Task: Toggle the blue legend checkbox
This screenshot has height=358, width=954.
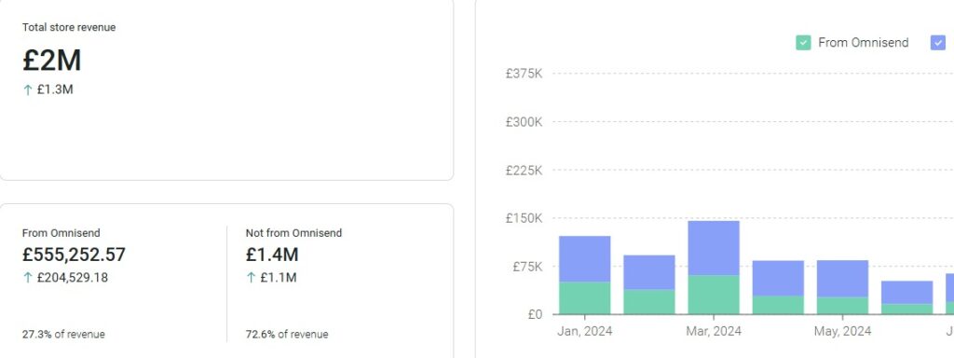Action: (x=938, y=43)
